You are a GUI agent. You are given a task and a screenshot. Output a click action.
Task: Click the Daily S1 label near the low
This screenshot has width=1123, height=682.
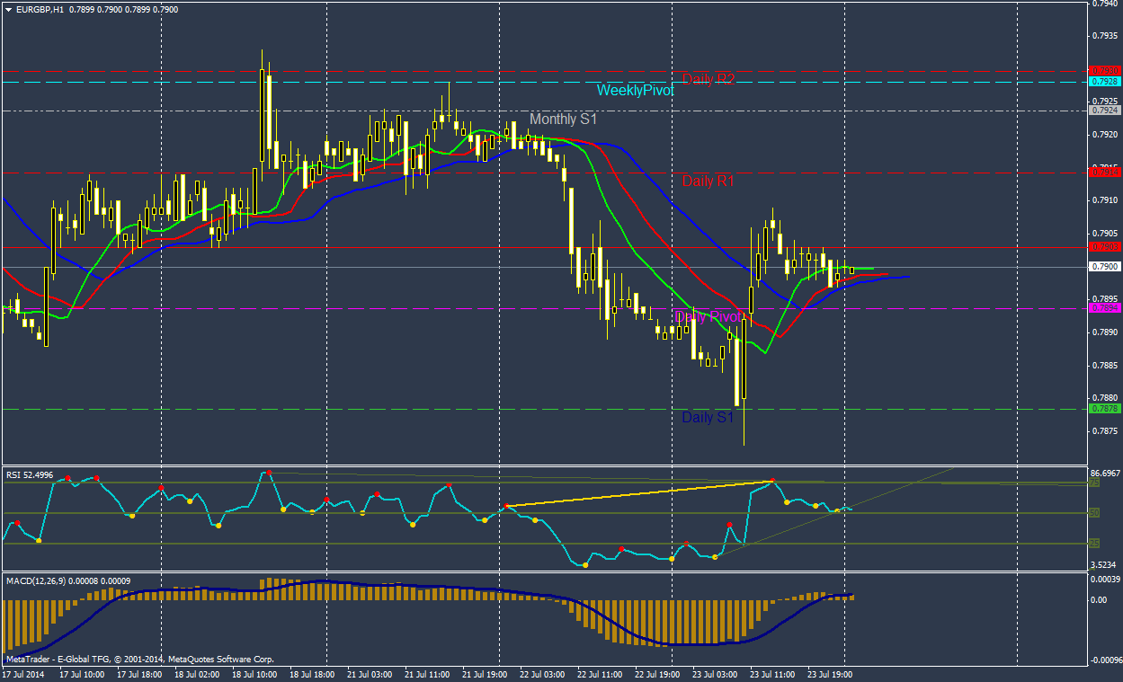(708, 417)
